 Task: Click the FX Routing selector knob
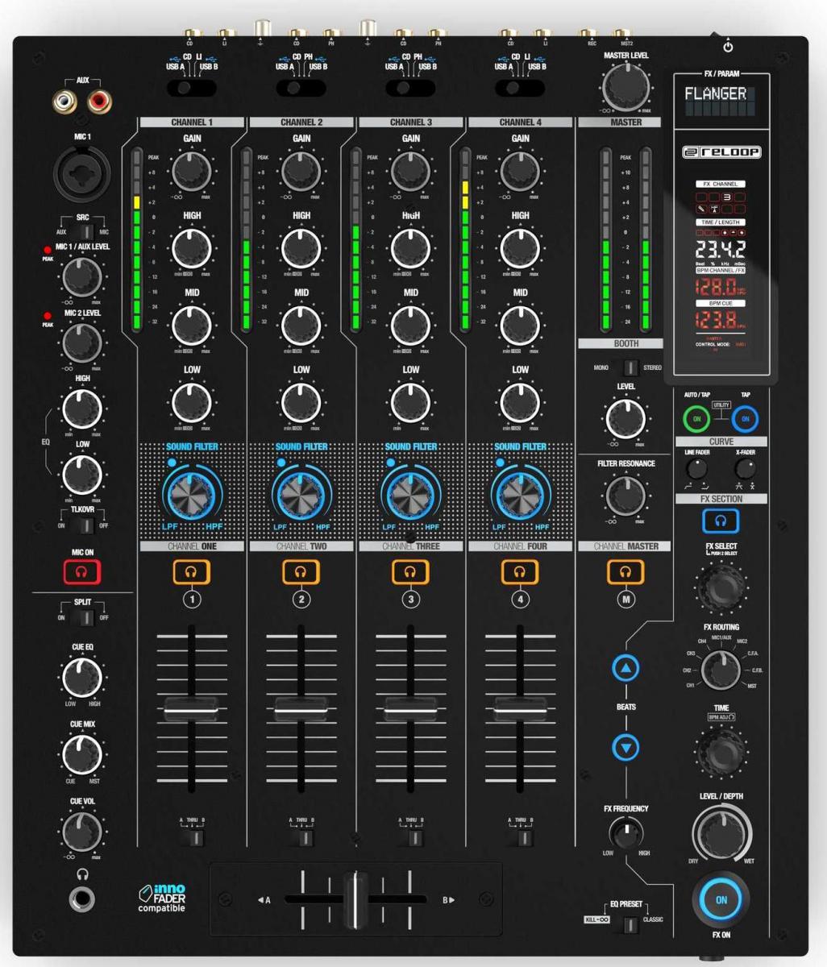tap(720, 668)
